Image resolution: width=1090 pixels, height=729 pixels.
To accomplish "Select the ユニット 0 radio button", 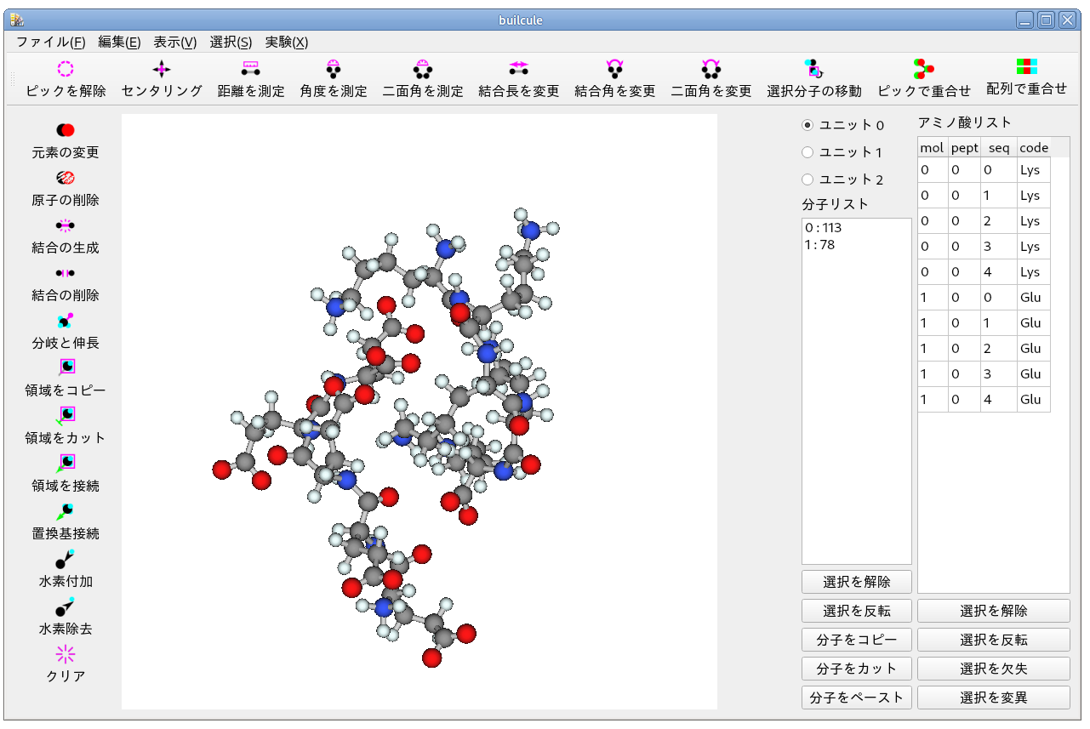I will point(808,125).
